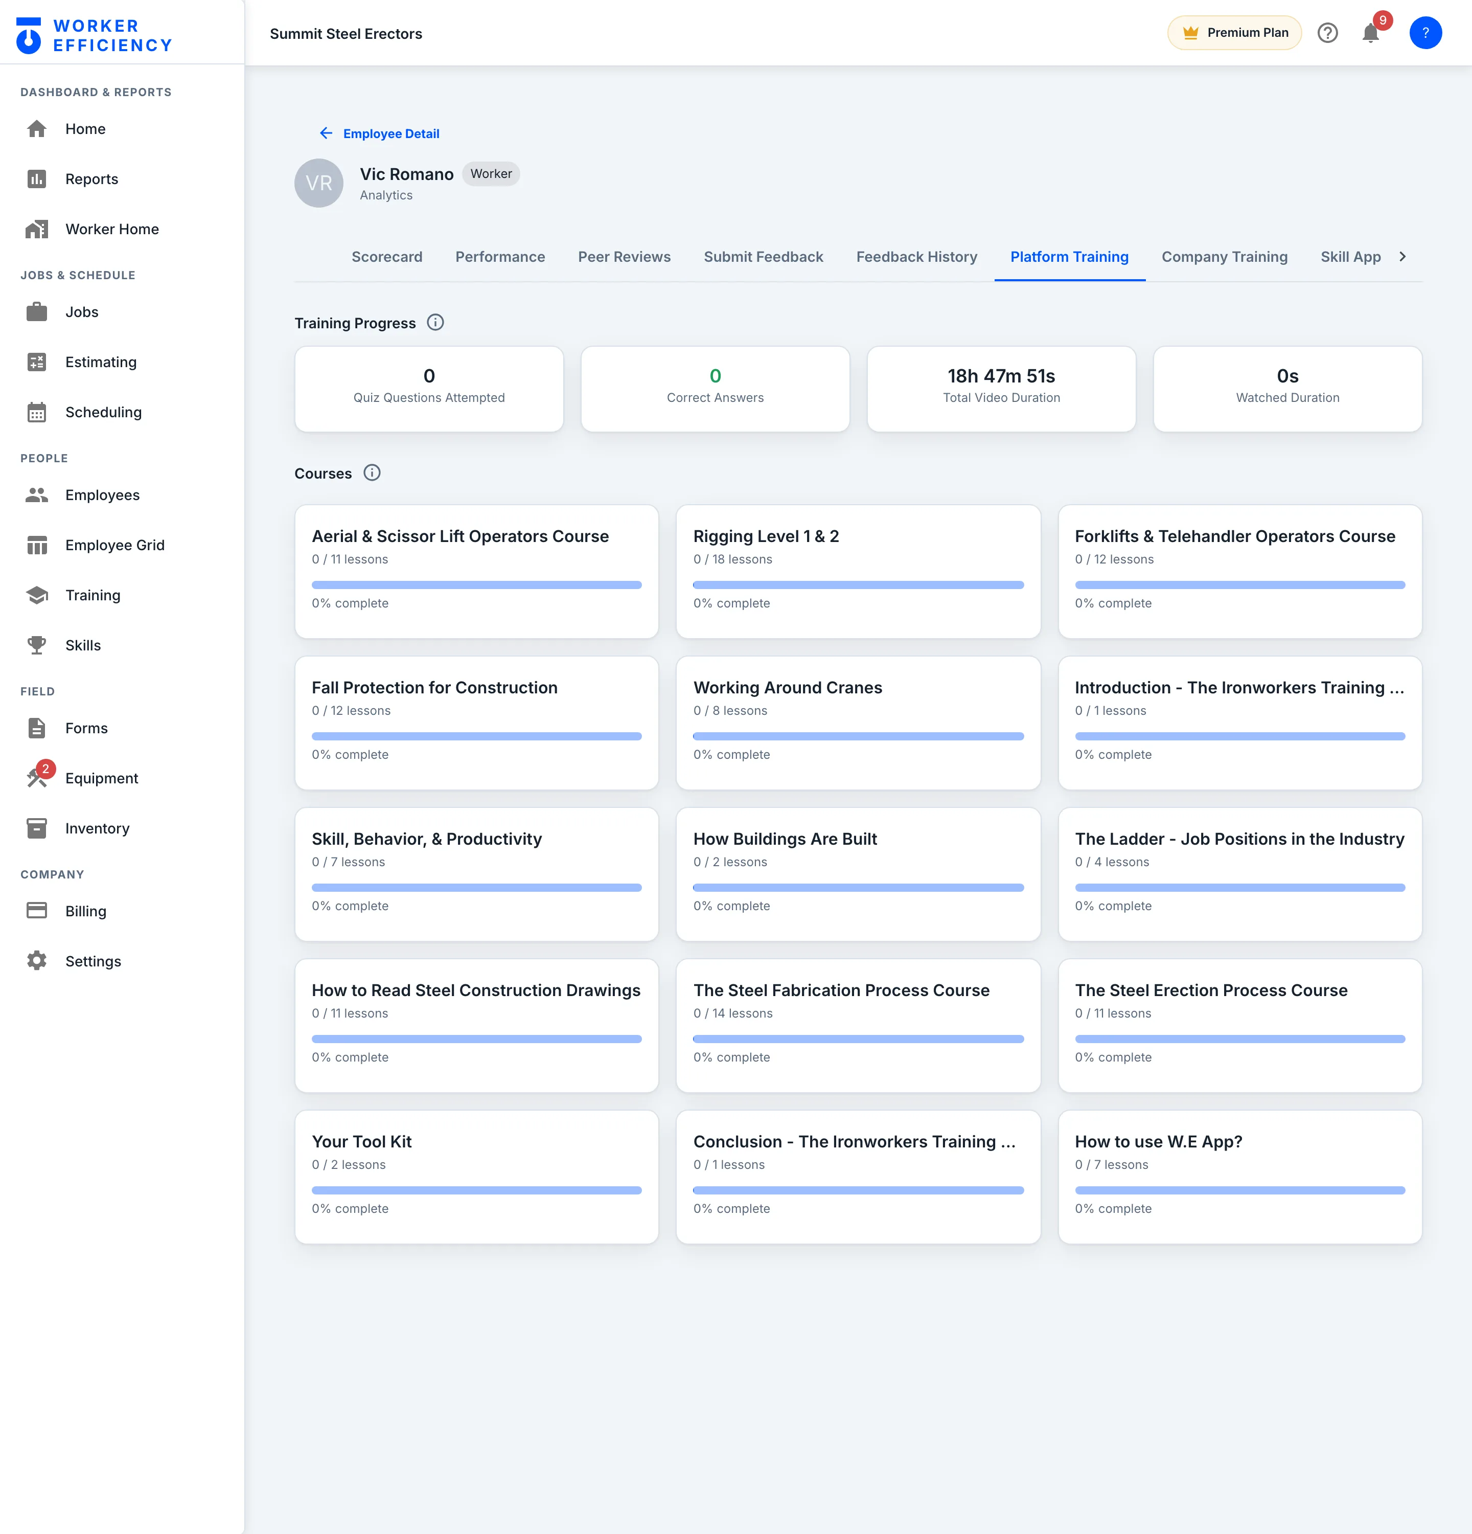Open the Skills trophy icon
1472x1534 pixels.
coord(37,646)
